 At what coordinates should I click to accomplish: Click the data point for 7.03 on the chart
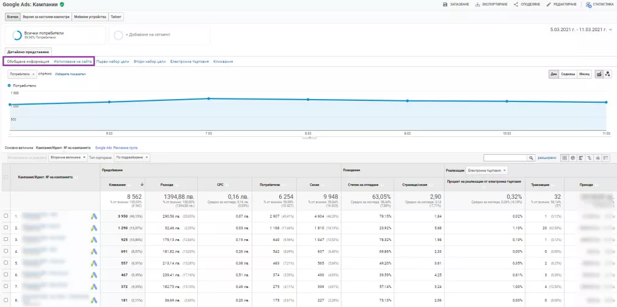click(x=208, y=98)
